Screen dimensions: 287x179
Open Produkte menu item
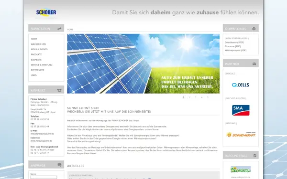click(x=36, y=54)
